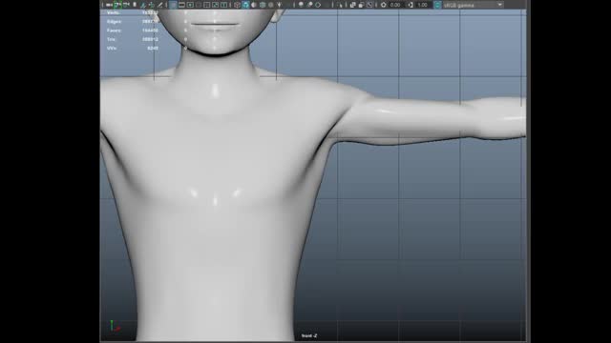Click the UVs count heads-up label
This screenshot has width=611, height=343.
(112, 49)
